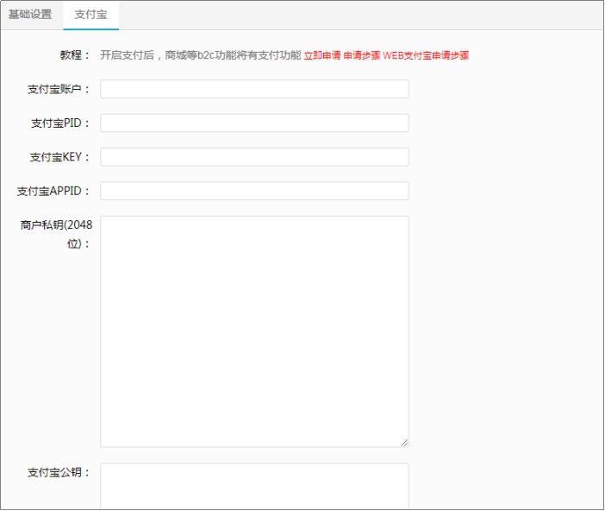The width and height of the screenshot is (605, 511).
Task: Click the 教程 label
Action: pos(74,55)
